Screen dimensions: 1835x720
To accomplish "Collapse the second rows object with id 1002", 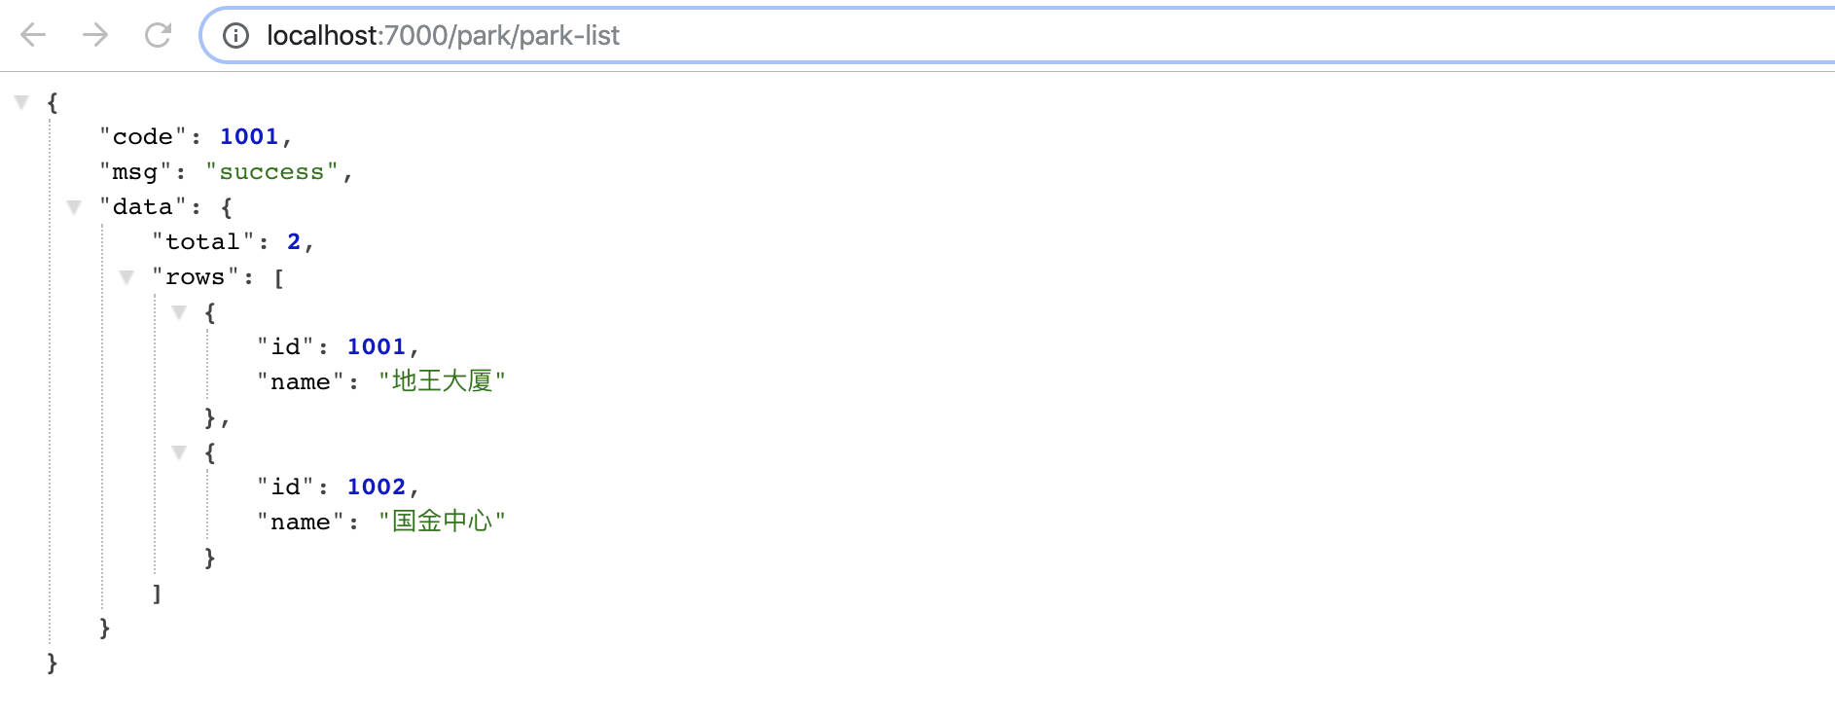I will pyautogui.click(x=179, y=452).
